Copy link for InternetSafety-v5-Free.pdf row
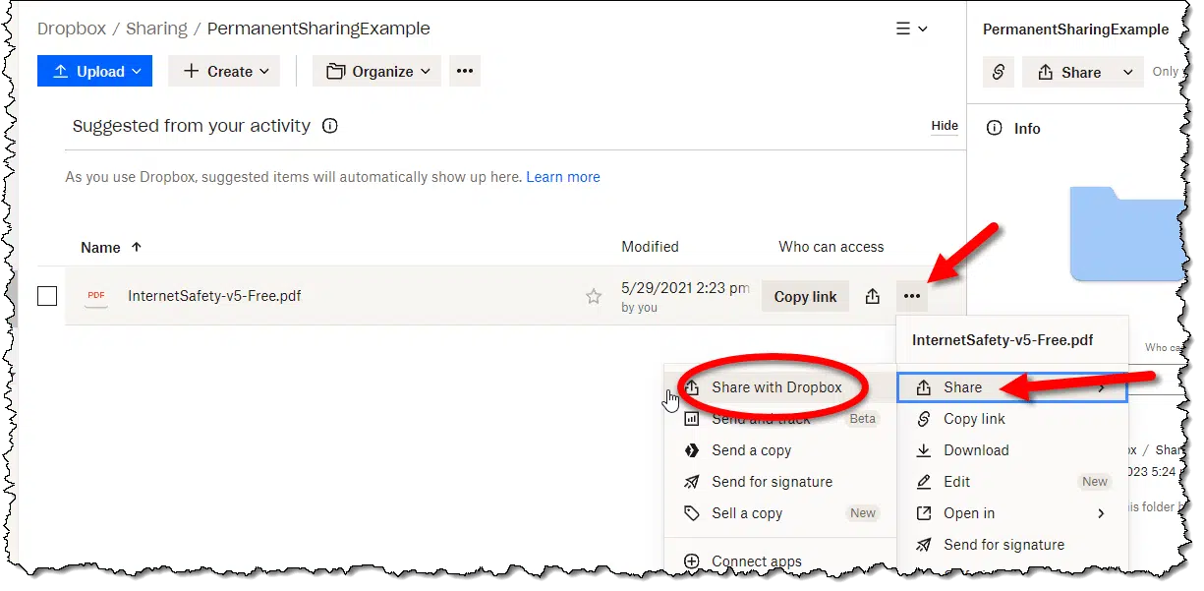 [x=805, y=297]
